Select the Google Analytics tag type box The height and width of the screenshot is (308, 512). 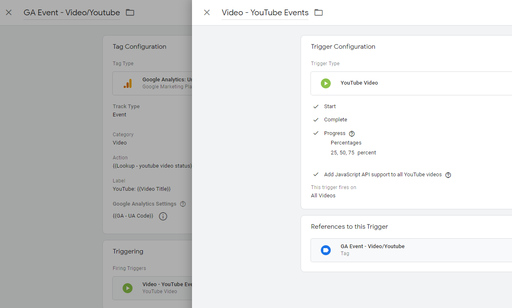(152, 83)
